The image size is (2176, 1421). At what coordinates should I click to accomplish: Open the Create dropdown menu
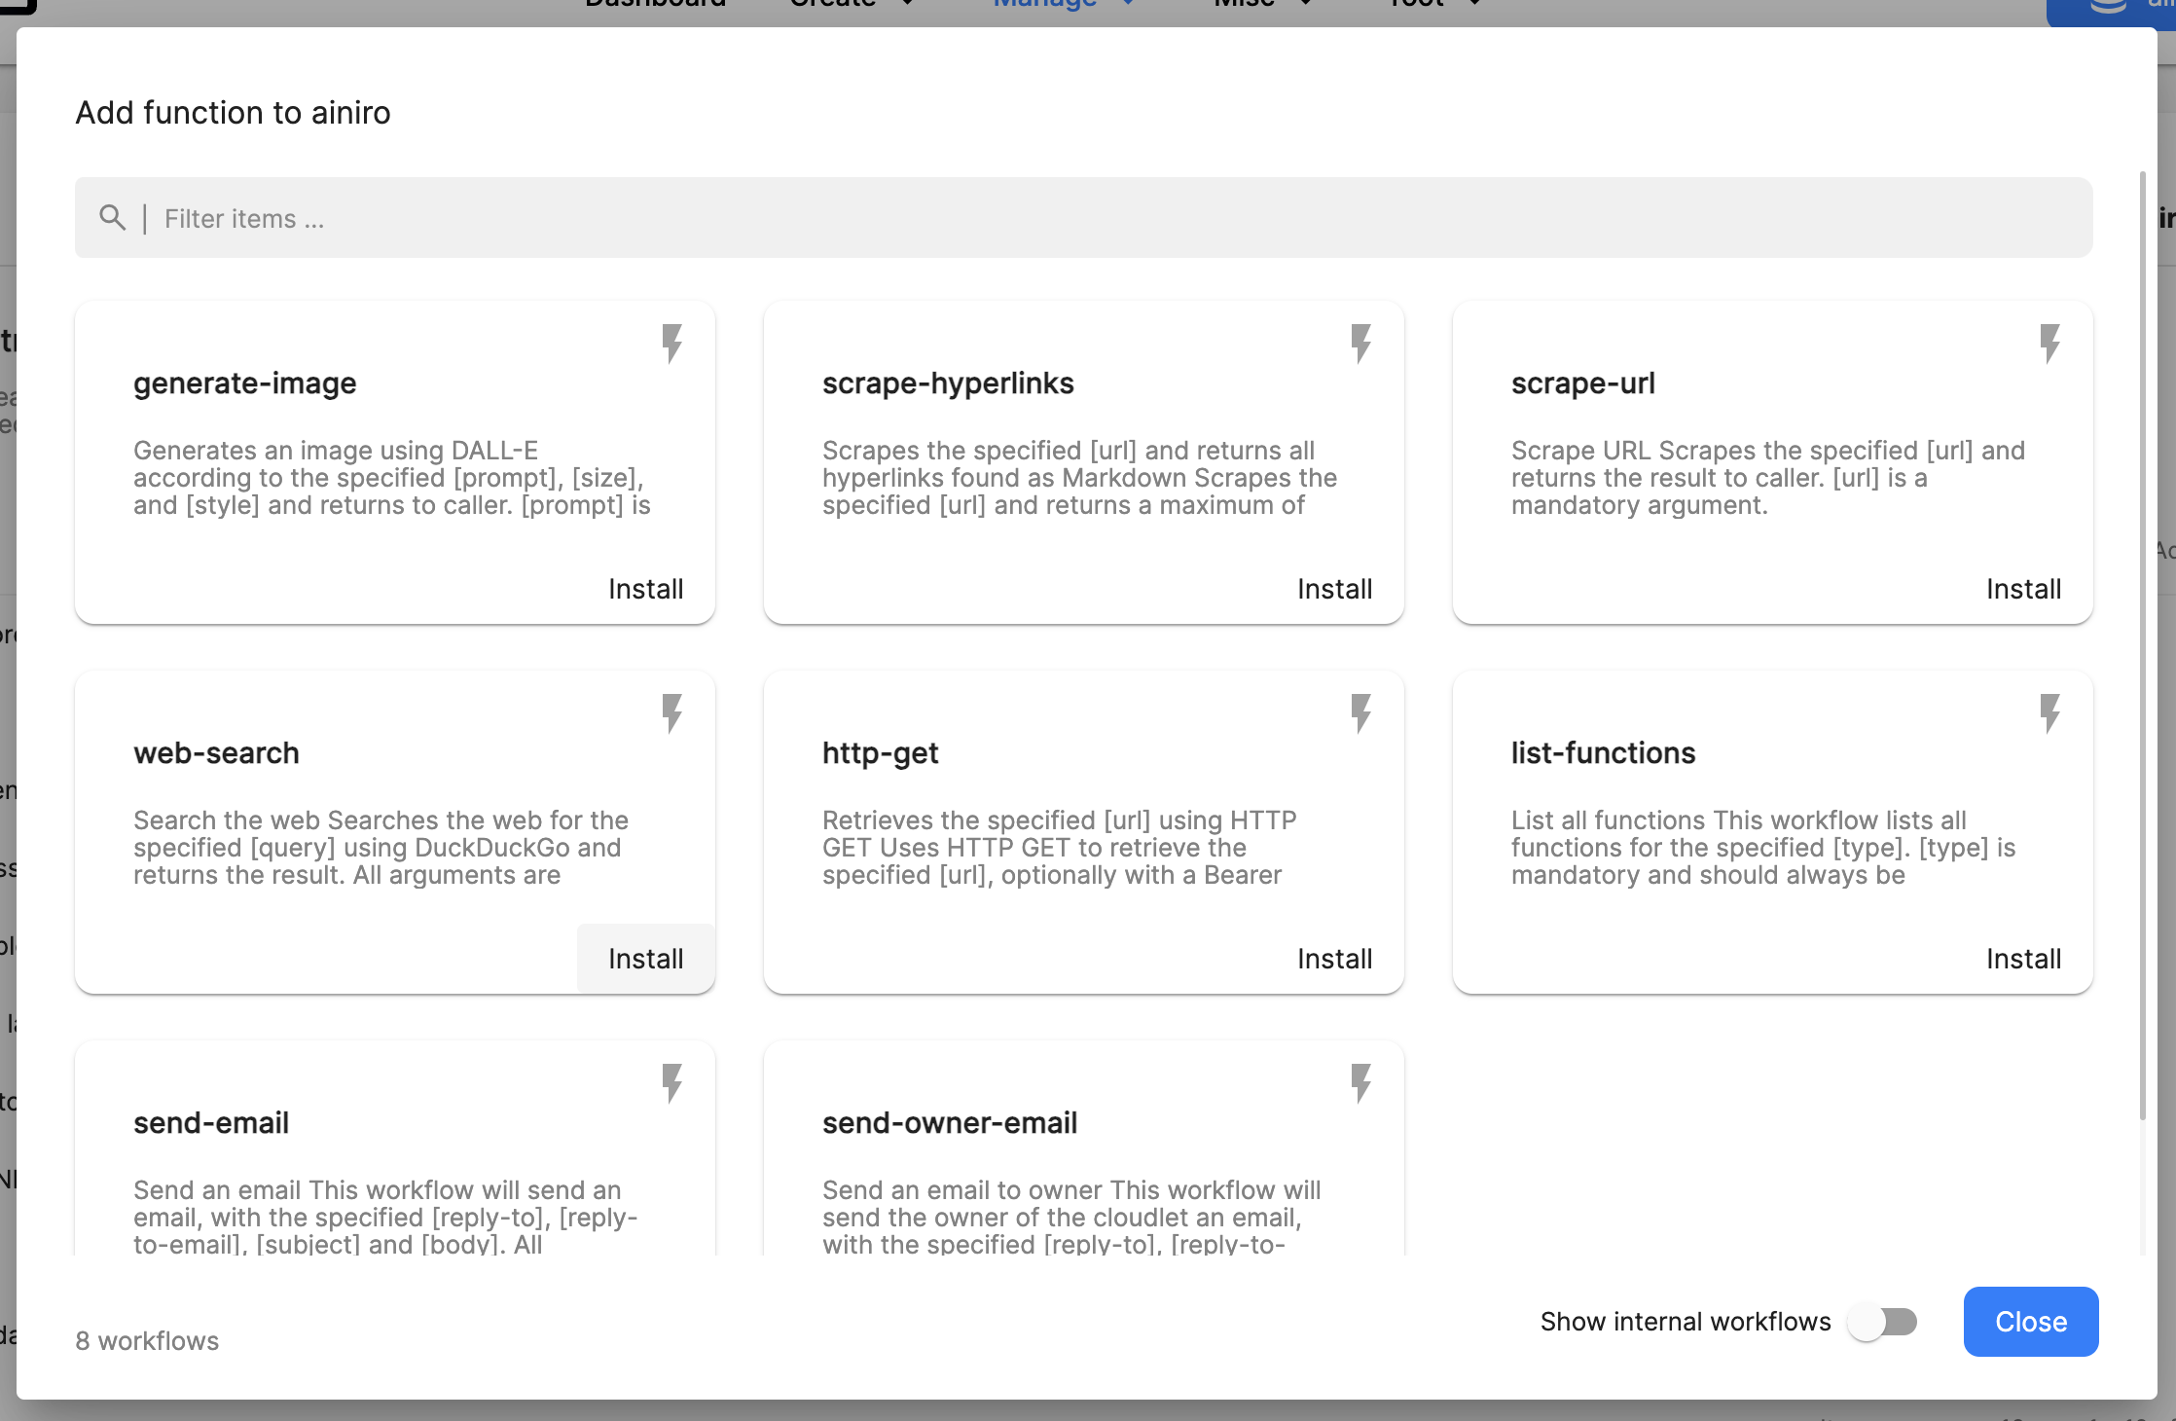click(x=849, y=6)
